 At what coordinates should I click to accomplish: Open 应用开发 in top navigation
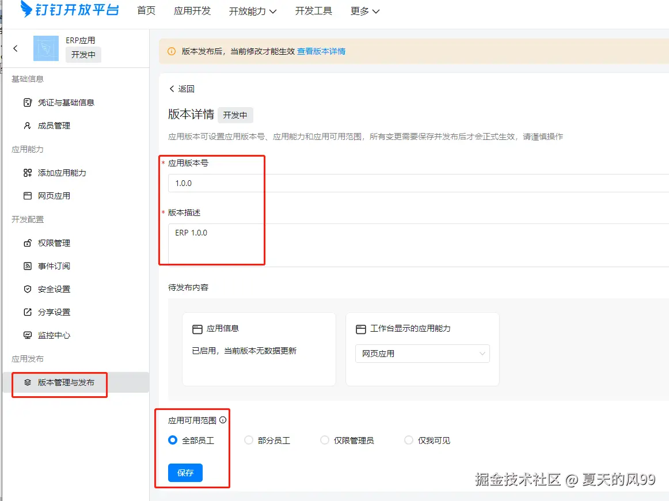(192, 11)
